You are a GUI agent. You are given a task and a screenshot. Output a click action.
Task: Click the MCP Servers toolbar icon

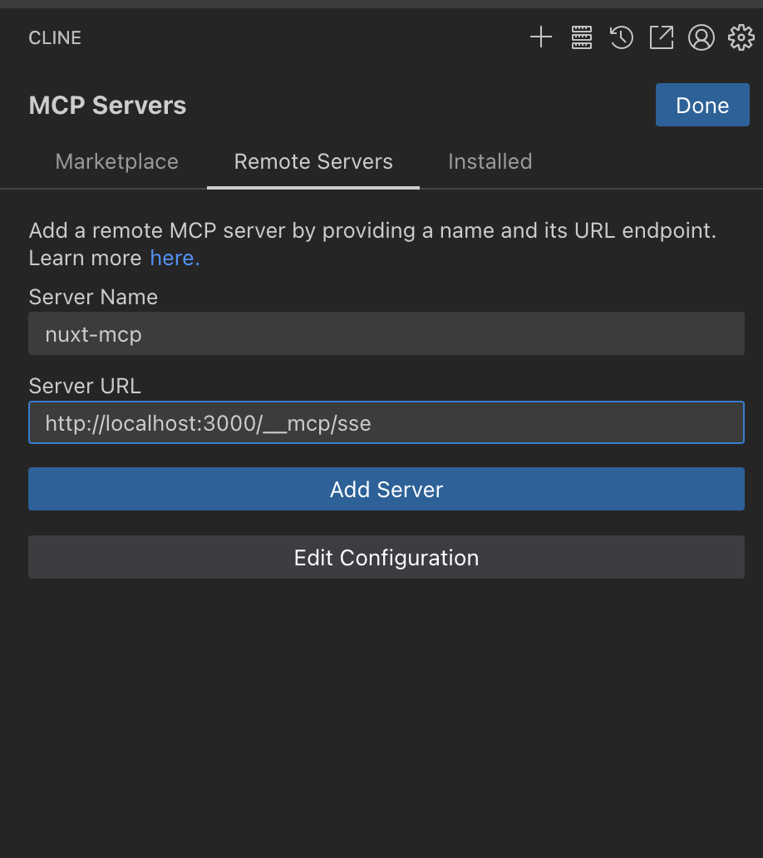click(x=582, y=37)
